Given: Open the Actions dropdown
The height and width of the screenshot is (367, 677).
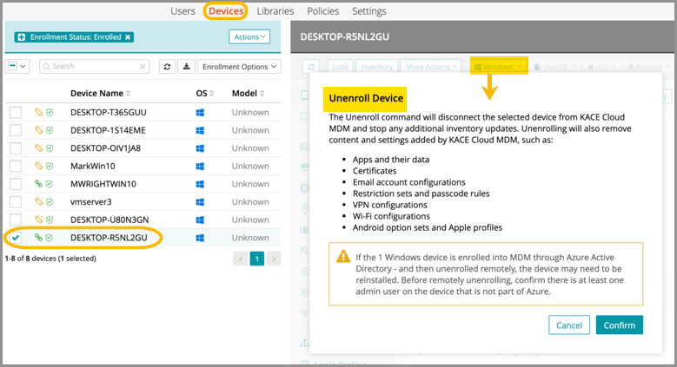Looking at the screenshot, I should click(x=249, y=36).
